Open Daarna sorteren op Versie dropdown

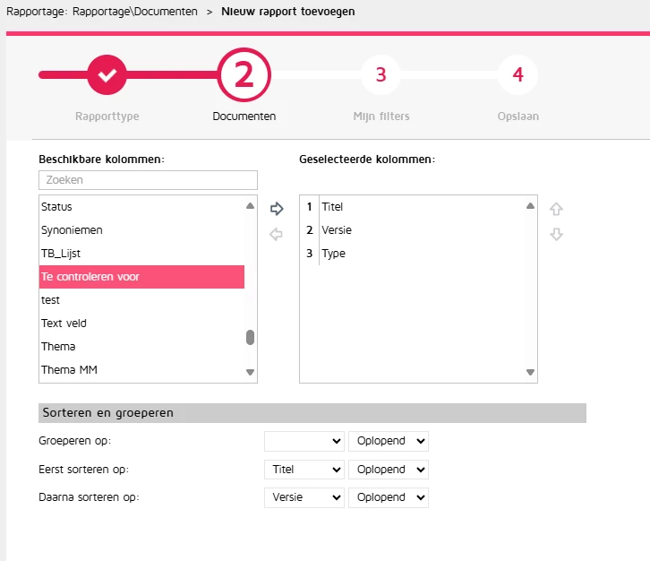click(304, 497)
